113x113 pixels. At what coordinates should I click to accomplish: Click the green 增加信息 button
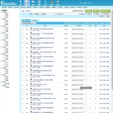click(x=89, y=11)
